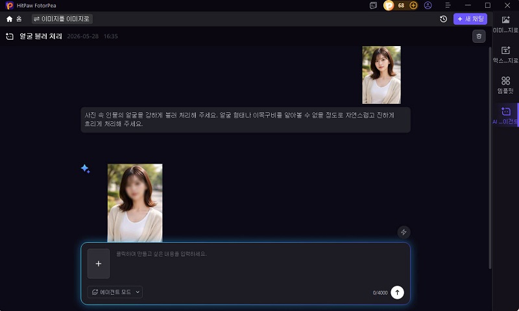Click the chat title 얼굴 블러 처리
The width and height of the screenshot is (519, 311).
point(41,36)
